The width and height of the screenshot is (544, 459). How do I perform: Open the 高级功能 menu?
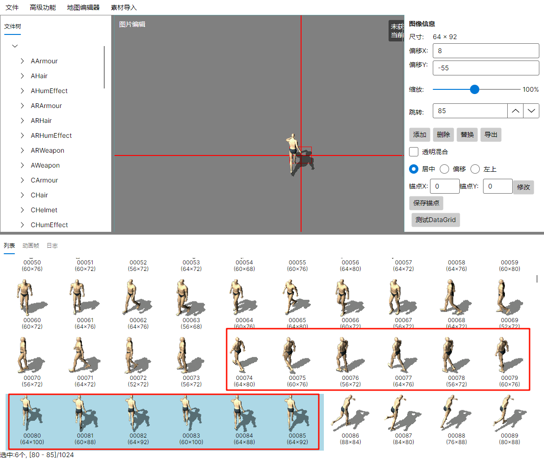42,7
